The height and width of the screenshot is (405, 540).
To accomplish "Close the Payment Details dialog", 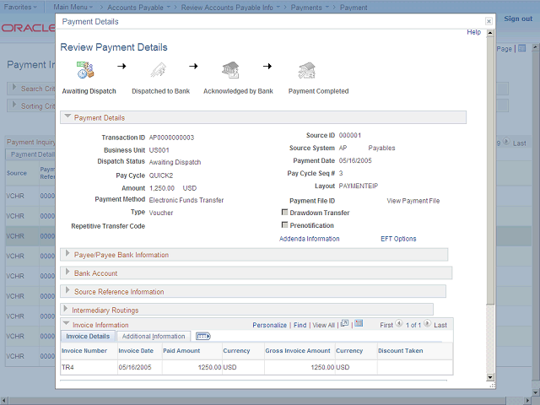I will tap(489, 21).
